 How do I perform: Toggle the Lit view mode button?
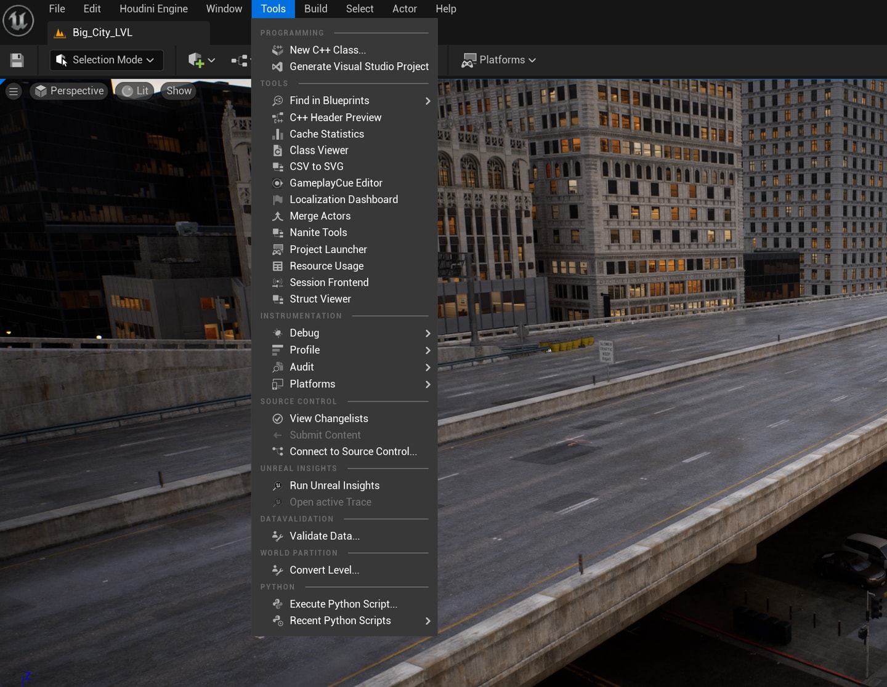click(135, 91)
